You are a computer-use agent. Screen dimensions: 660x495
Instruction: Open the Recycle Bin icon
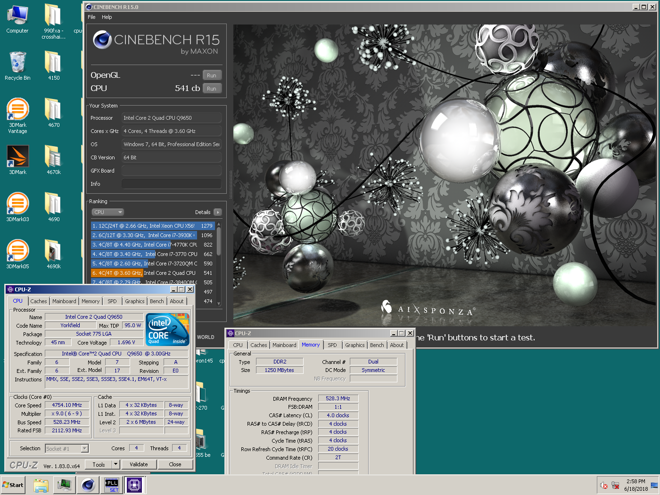pos(17,66)
